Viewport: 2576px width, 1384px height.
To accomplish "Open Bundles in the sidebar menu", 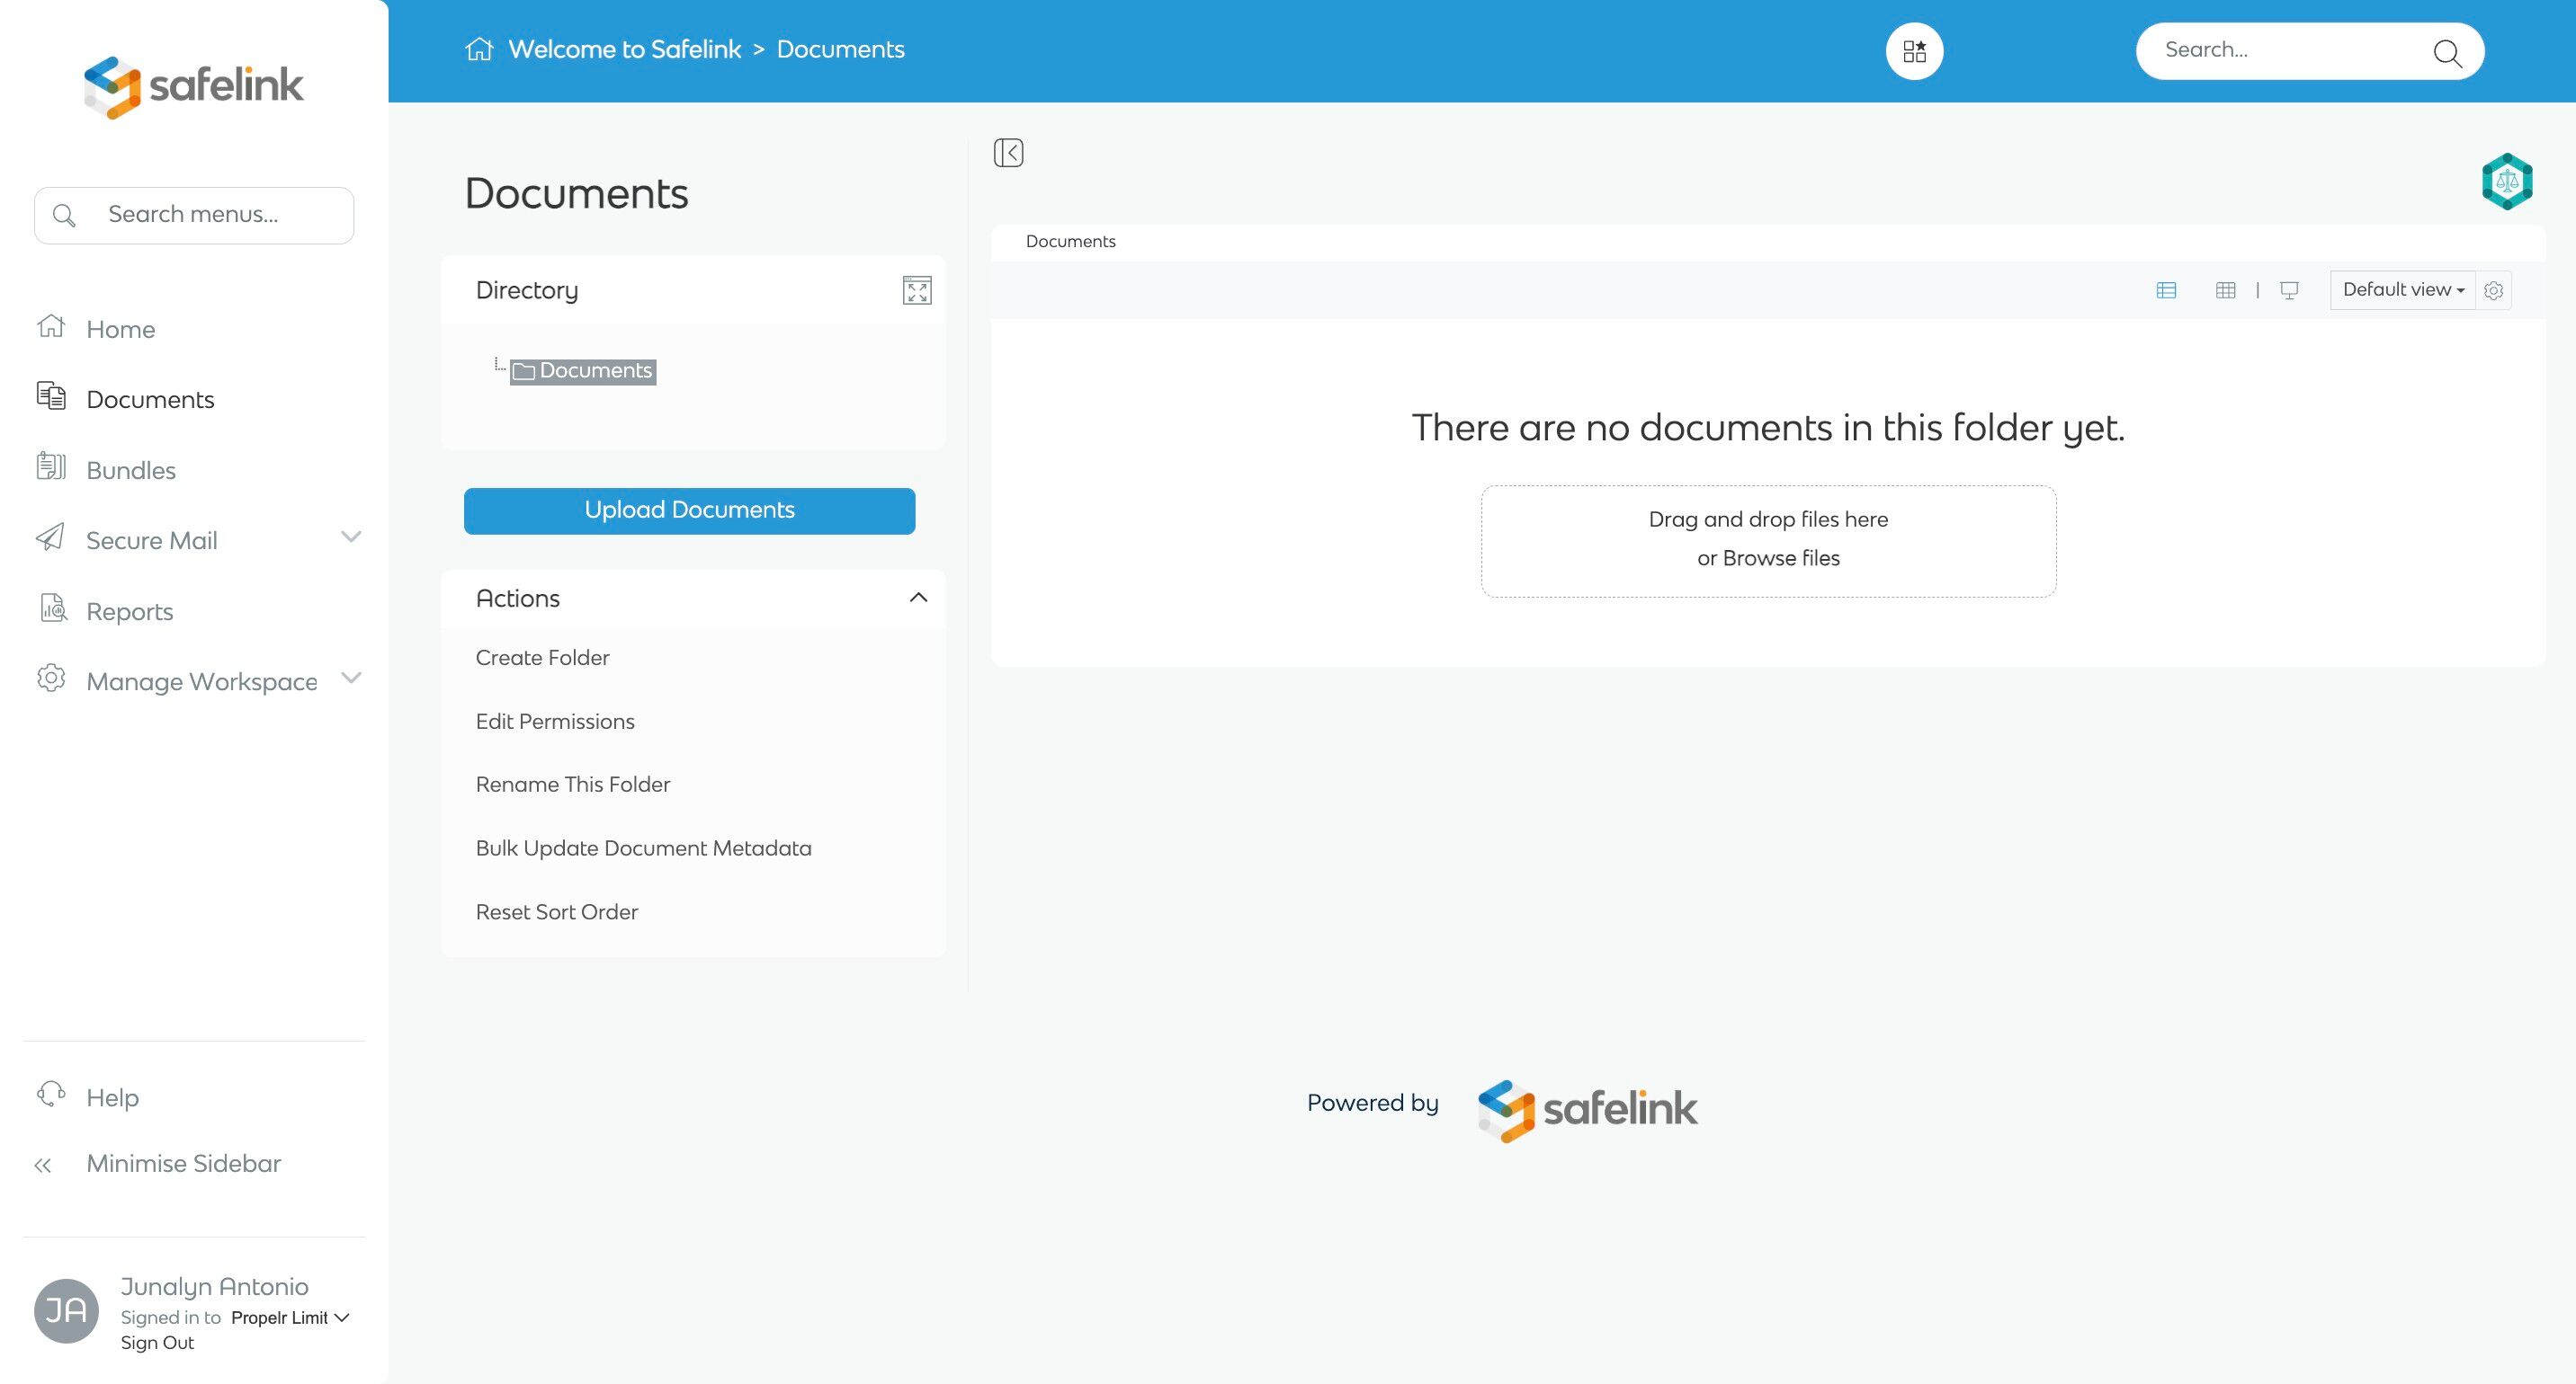I will point(131,471).
